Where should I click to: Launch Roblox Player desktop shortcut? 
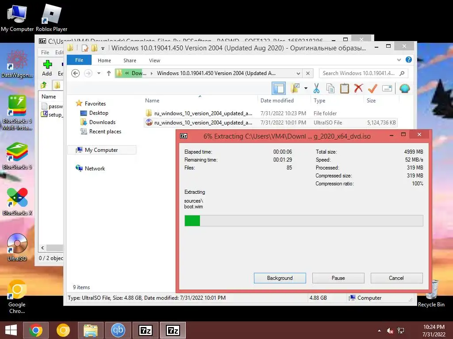pos(51,17)
